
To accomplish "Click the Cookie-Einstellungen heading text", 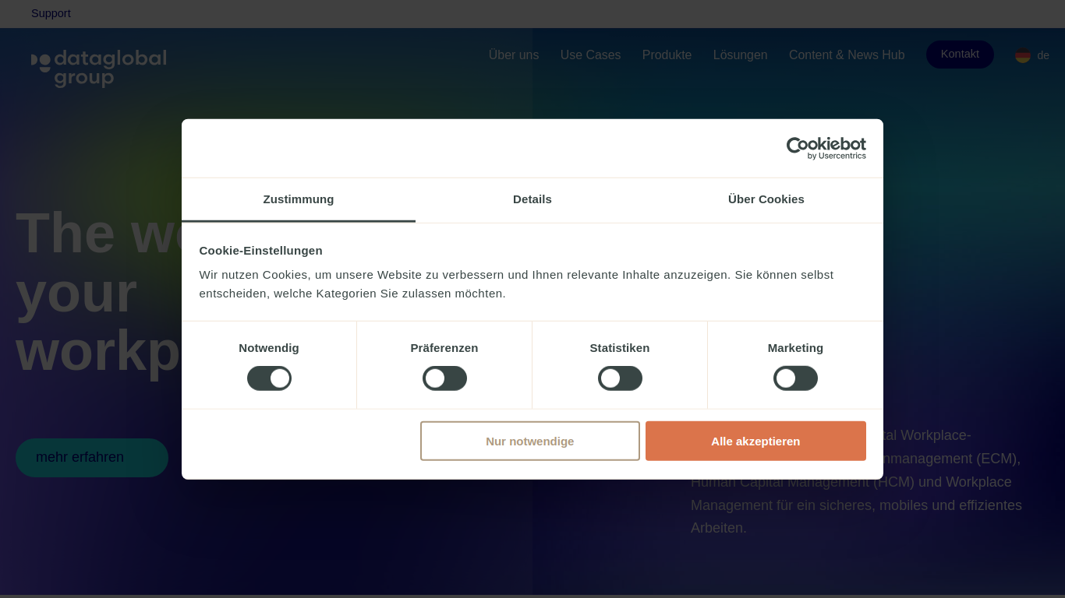I will (x=260, y=251).
